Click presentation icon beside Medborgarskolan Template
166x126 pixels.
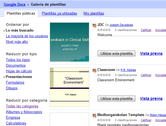point(94,115)
